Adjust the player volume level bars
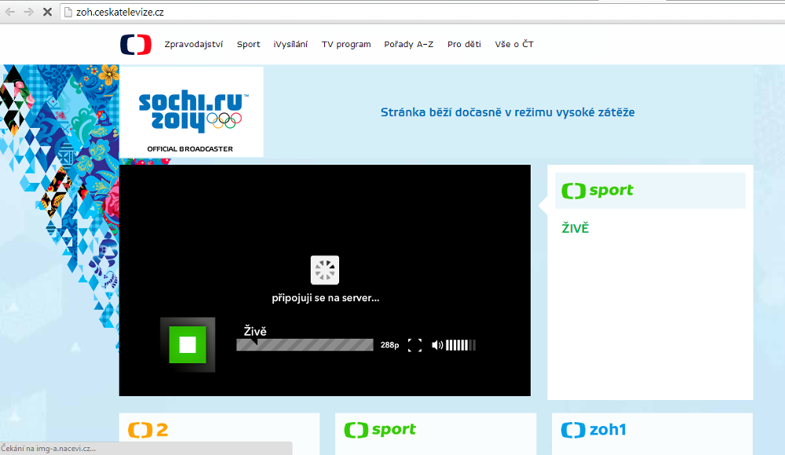The image size is (785, 455). pyautogui.click(x=461, y=345)
